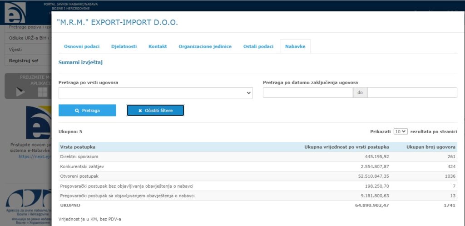The width and height of the screenshot is (465, 226).
Task: Click the total contract count 1741
Action: point(450,205)
